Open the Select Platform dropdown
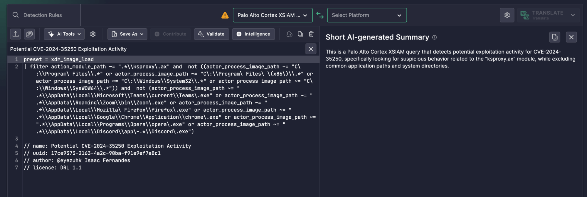 coord(367,15)
